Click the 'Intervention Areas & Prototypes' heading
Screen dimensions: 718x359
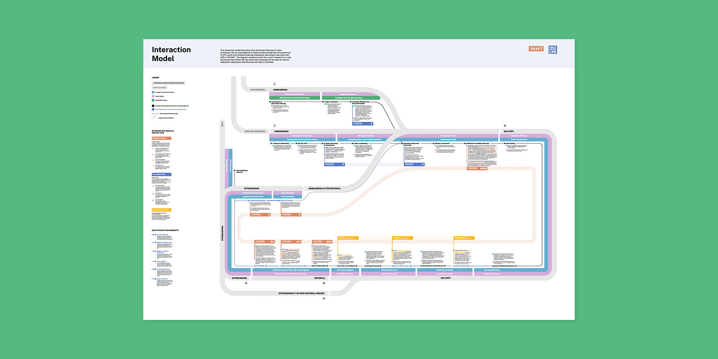pyautogui.click(x=163, y=132)
